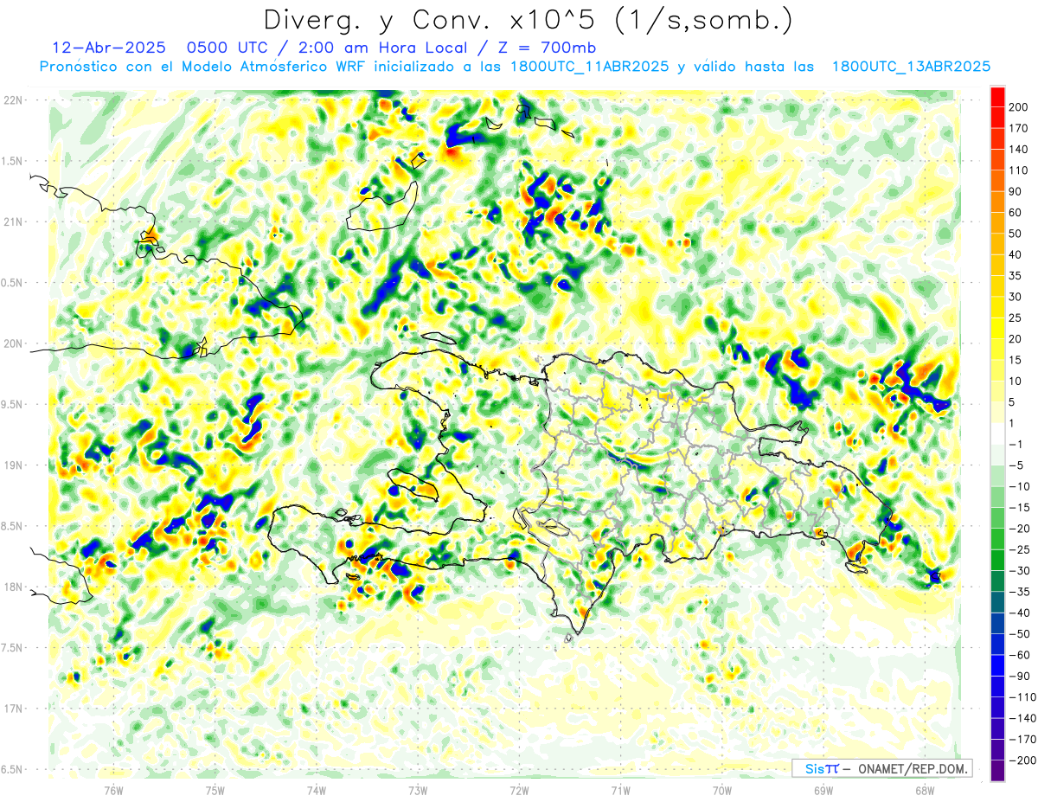1038x802 pixels.
Task: Click the '20N' latitude label
Action: (x=14, y=343)
